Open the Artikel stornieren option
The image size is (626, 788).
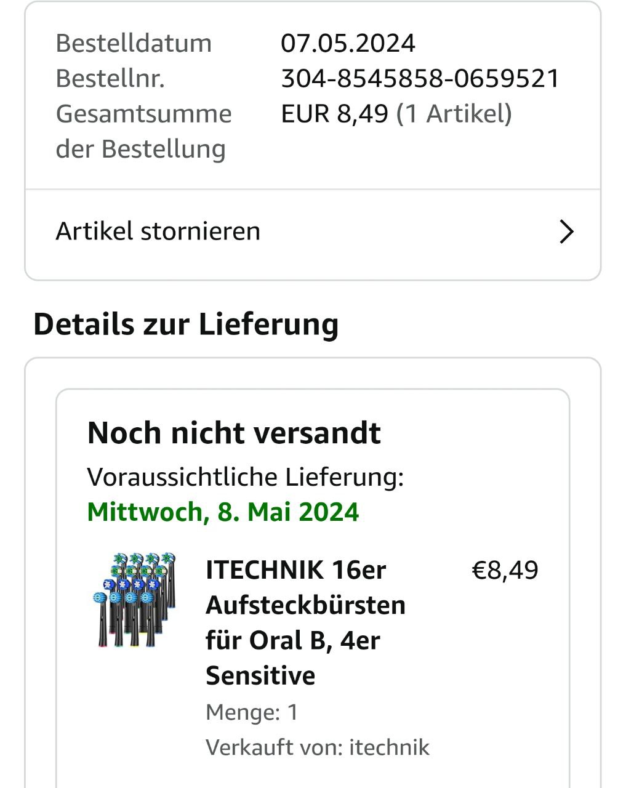158,231
